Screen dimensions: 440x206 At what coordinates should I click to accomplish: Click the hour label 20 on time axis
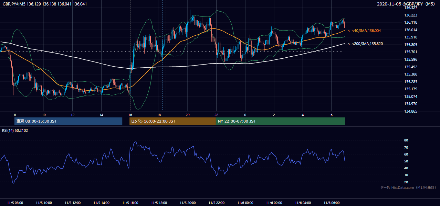pos(188,115)
